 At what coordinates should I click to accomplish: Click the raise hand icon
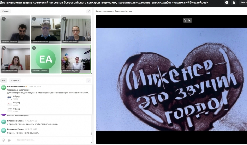pos(234,2)
